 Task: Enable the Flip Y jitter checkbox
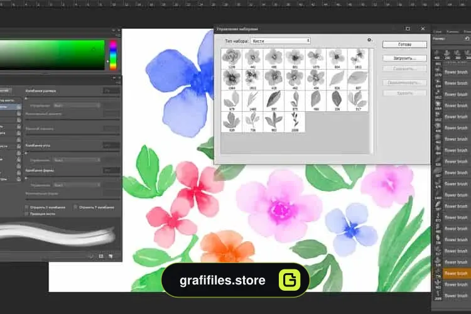(x=75, y=207)
